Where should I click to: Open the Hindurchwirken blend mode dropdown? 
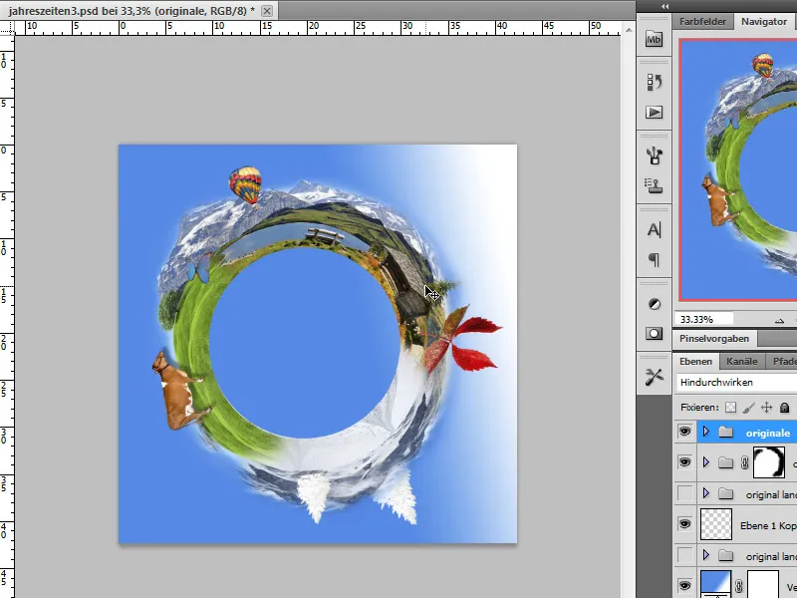[737, 383]
